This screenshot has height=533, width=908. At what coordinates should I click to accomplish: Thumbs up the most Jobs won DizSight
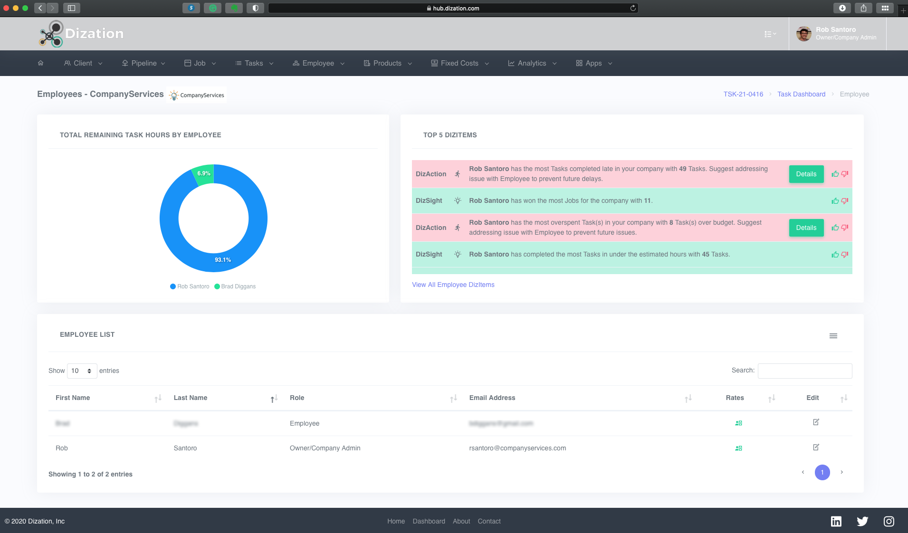tap(835, 201)
